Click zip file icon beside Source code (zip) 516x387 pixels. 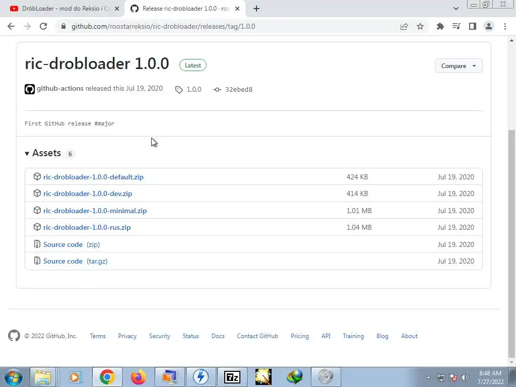(x=37, y=244)
